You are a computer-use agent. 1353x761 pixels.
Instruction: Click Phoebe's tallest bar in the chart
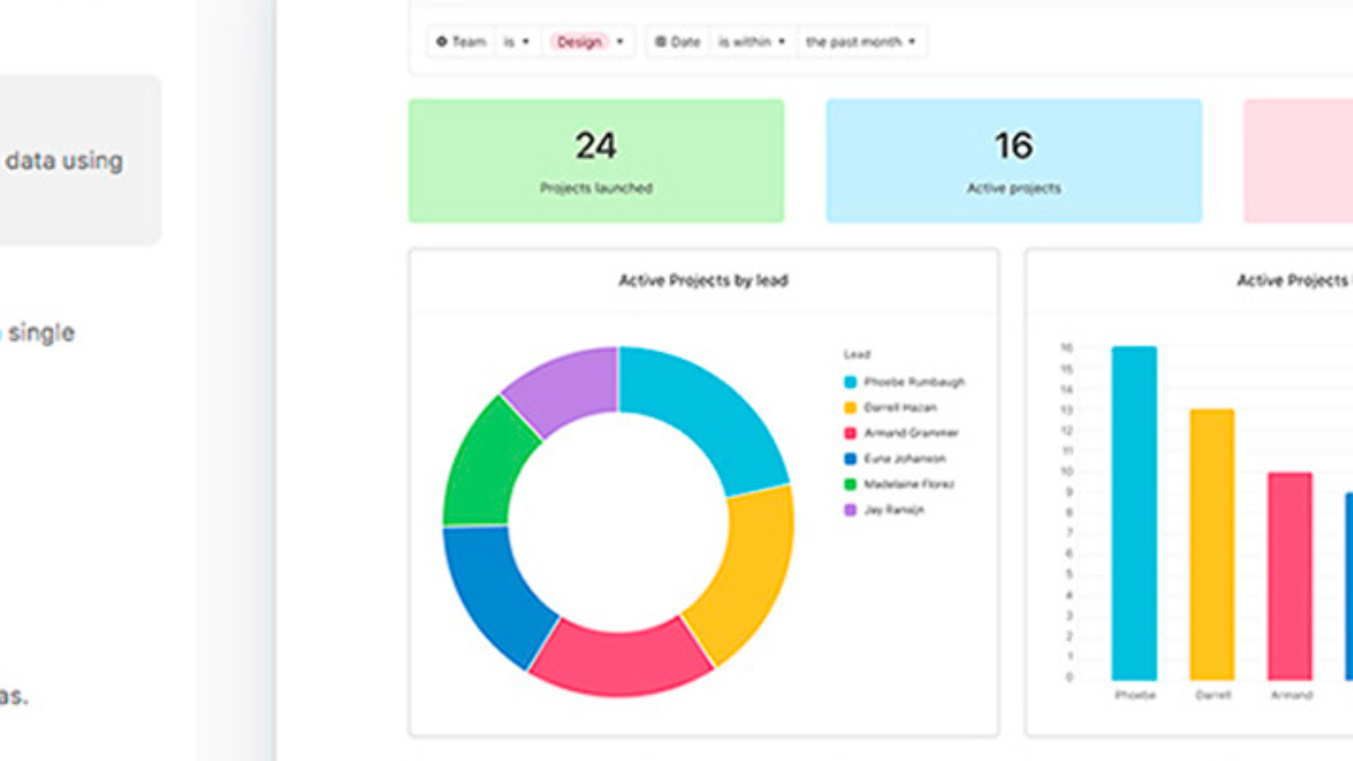tap(1133, 509)
